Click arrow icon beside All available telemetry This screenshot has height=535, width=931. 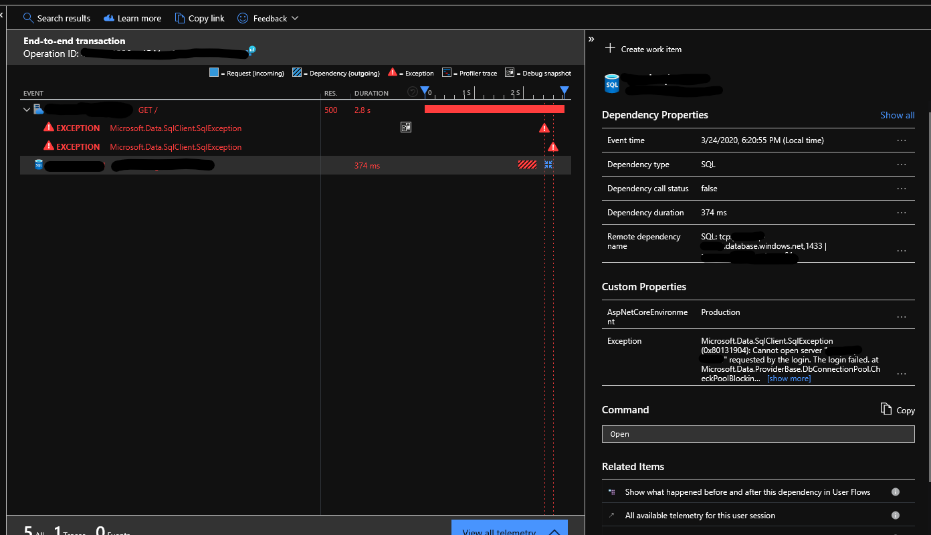tap(611, 515)
